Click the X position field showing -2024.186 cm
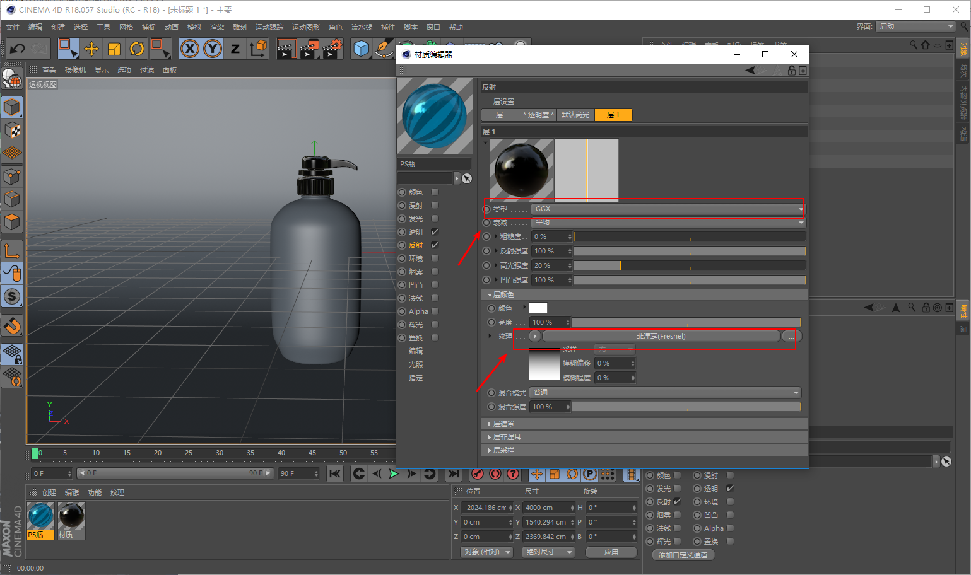 [488, 508]
